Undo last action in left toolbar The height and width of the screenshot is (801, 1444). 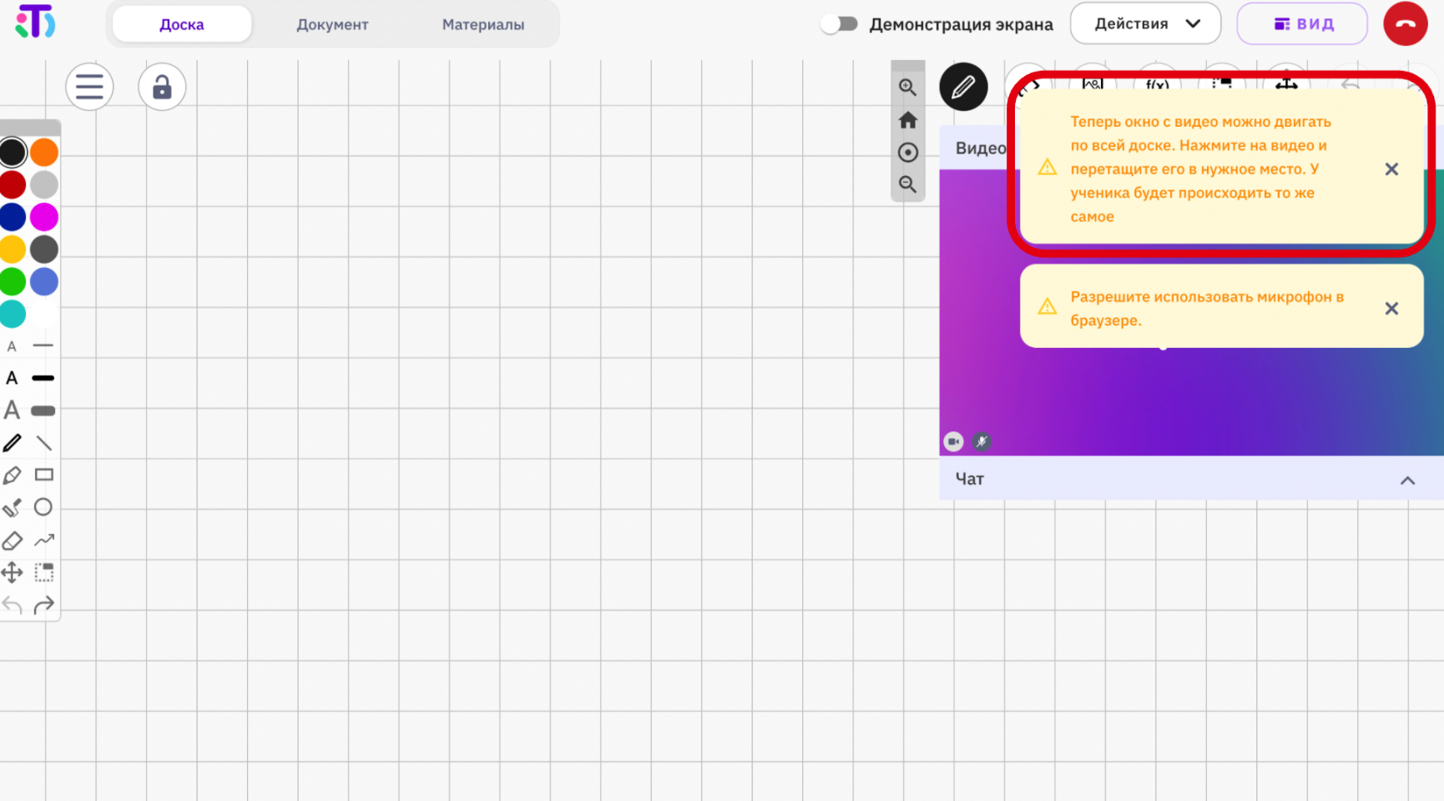pos(13,605)
